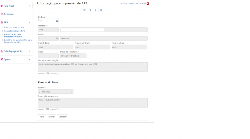Viewport: 250px width, 139px height.
Task: Open the Dúvidas? Assista ao tutorial link
Action: coord(133,3)
